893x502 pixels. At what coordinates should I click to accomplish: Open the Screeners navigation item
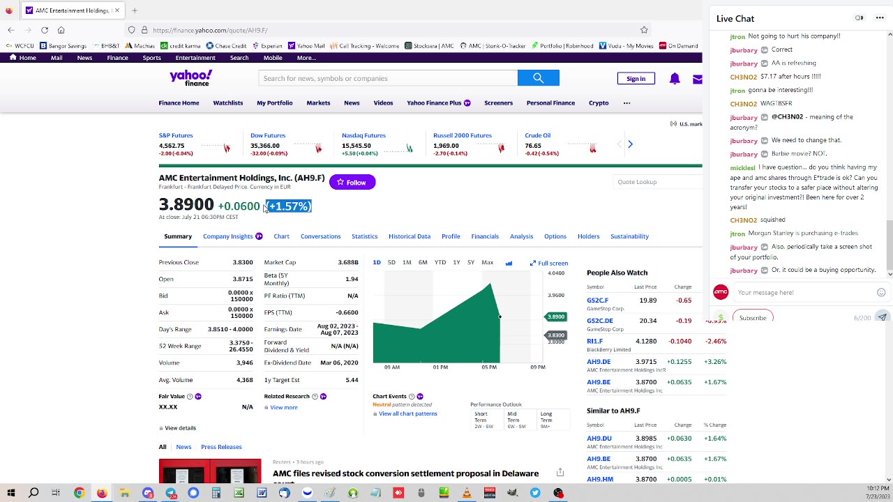click(498, 103)
